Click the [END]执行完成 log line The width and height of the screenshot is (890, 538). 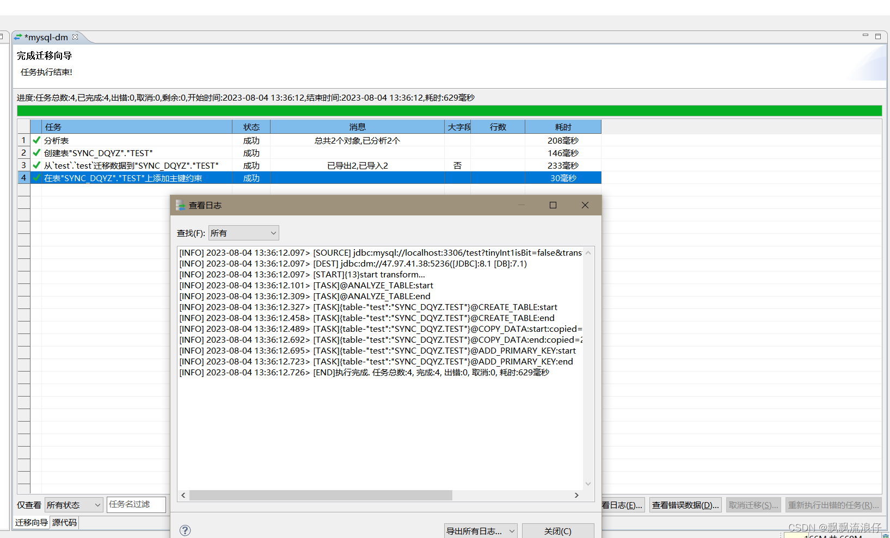pyautogui.click(x=364, y=372)
